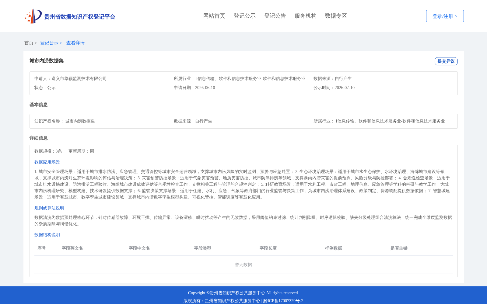This screenshot has height=304, width=487.
Task: Click the 数据规模：3条 text
Action: click(x=48, y=151)
